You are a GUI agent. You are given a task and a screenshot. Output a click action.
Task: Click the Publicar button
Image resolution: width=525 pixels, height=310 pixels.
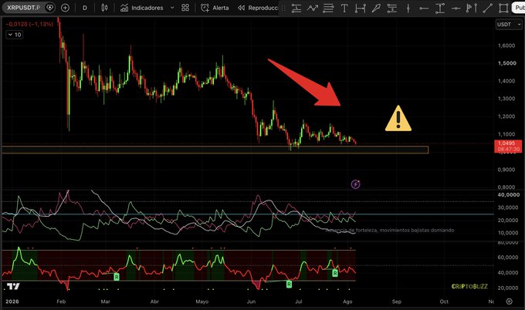point(519,8)
